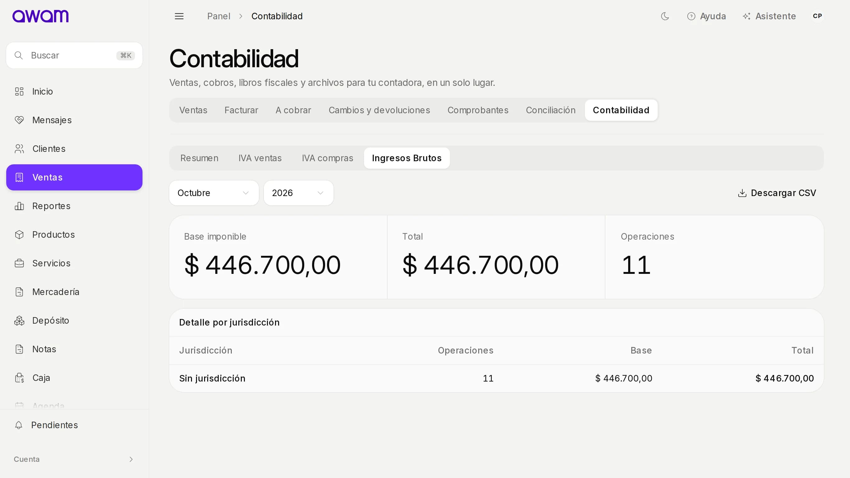Switch to dark mode moon icon
This screenshot has height=478, width=850.
click(x=665, y=16)
